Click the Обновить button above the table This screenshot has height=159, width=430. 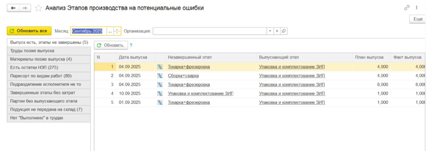pos(110,45)
